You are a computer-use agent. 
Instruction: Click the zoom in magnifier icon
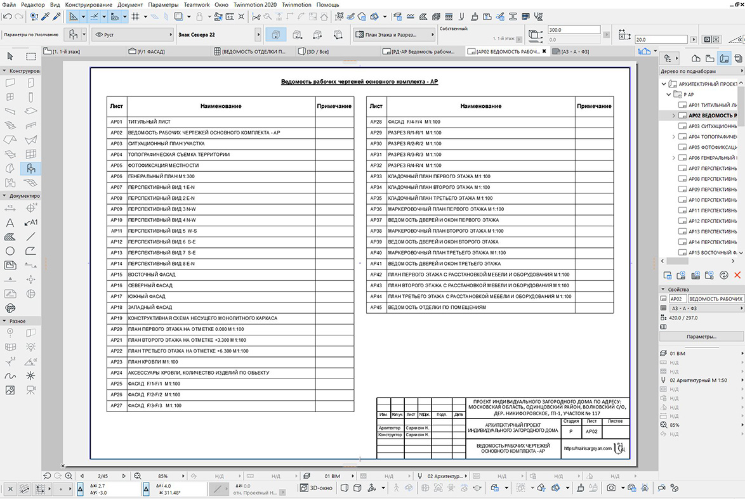click(69, 476)
